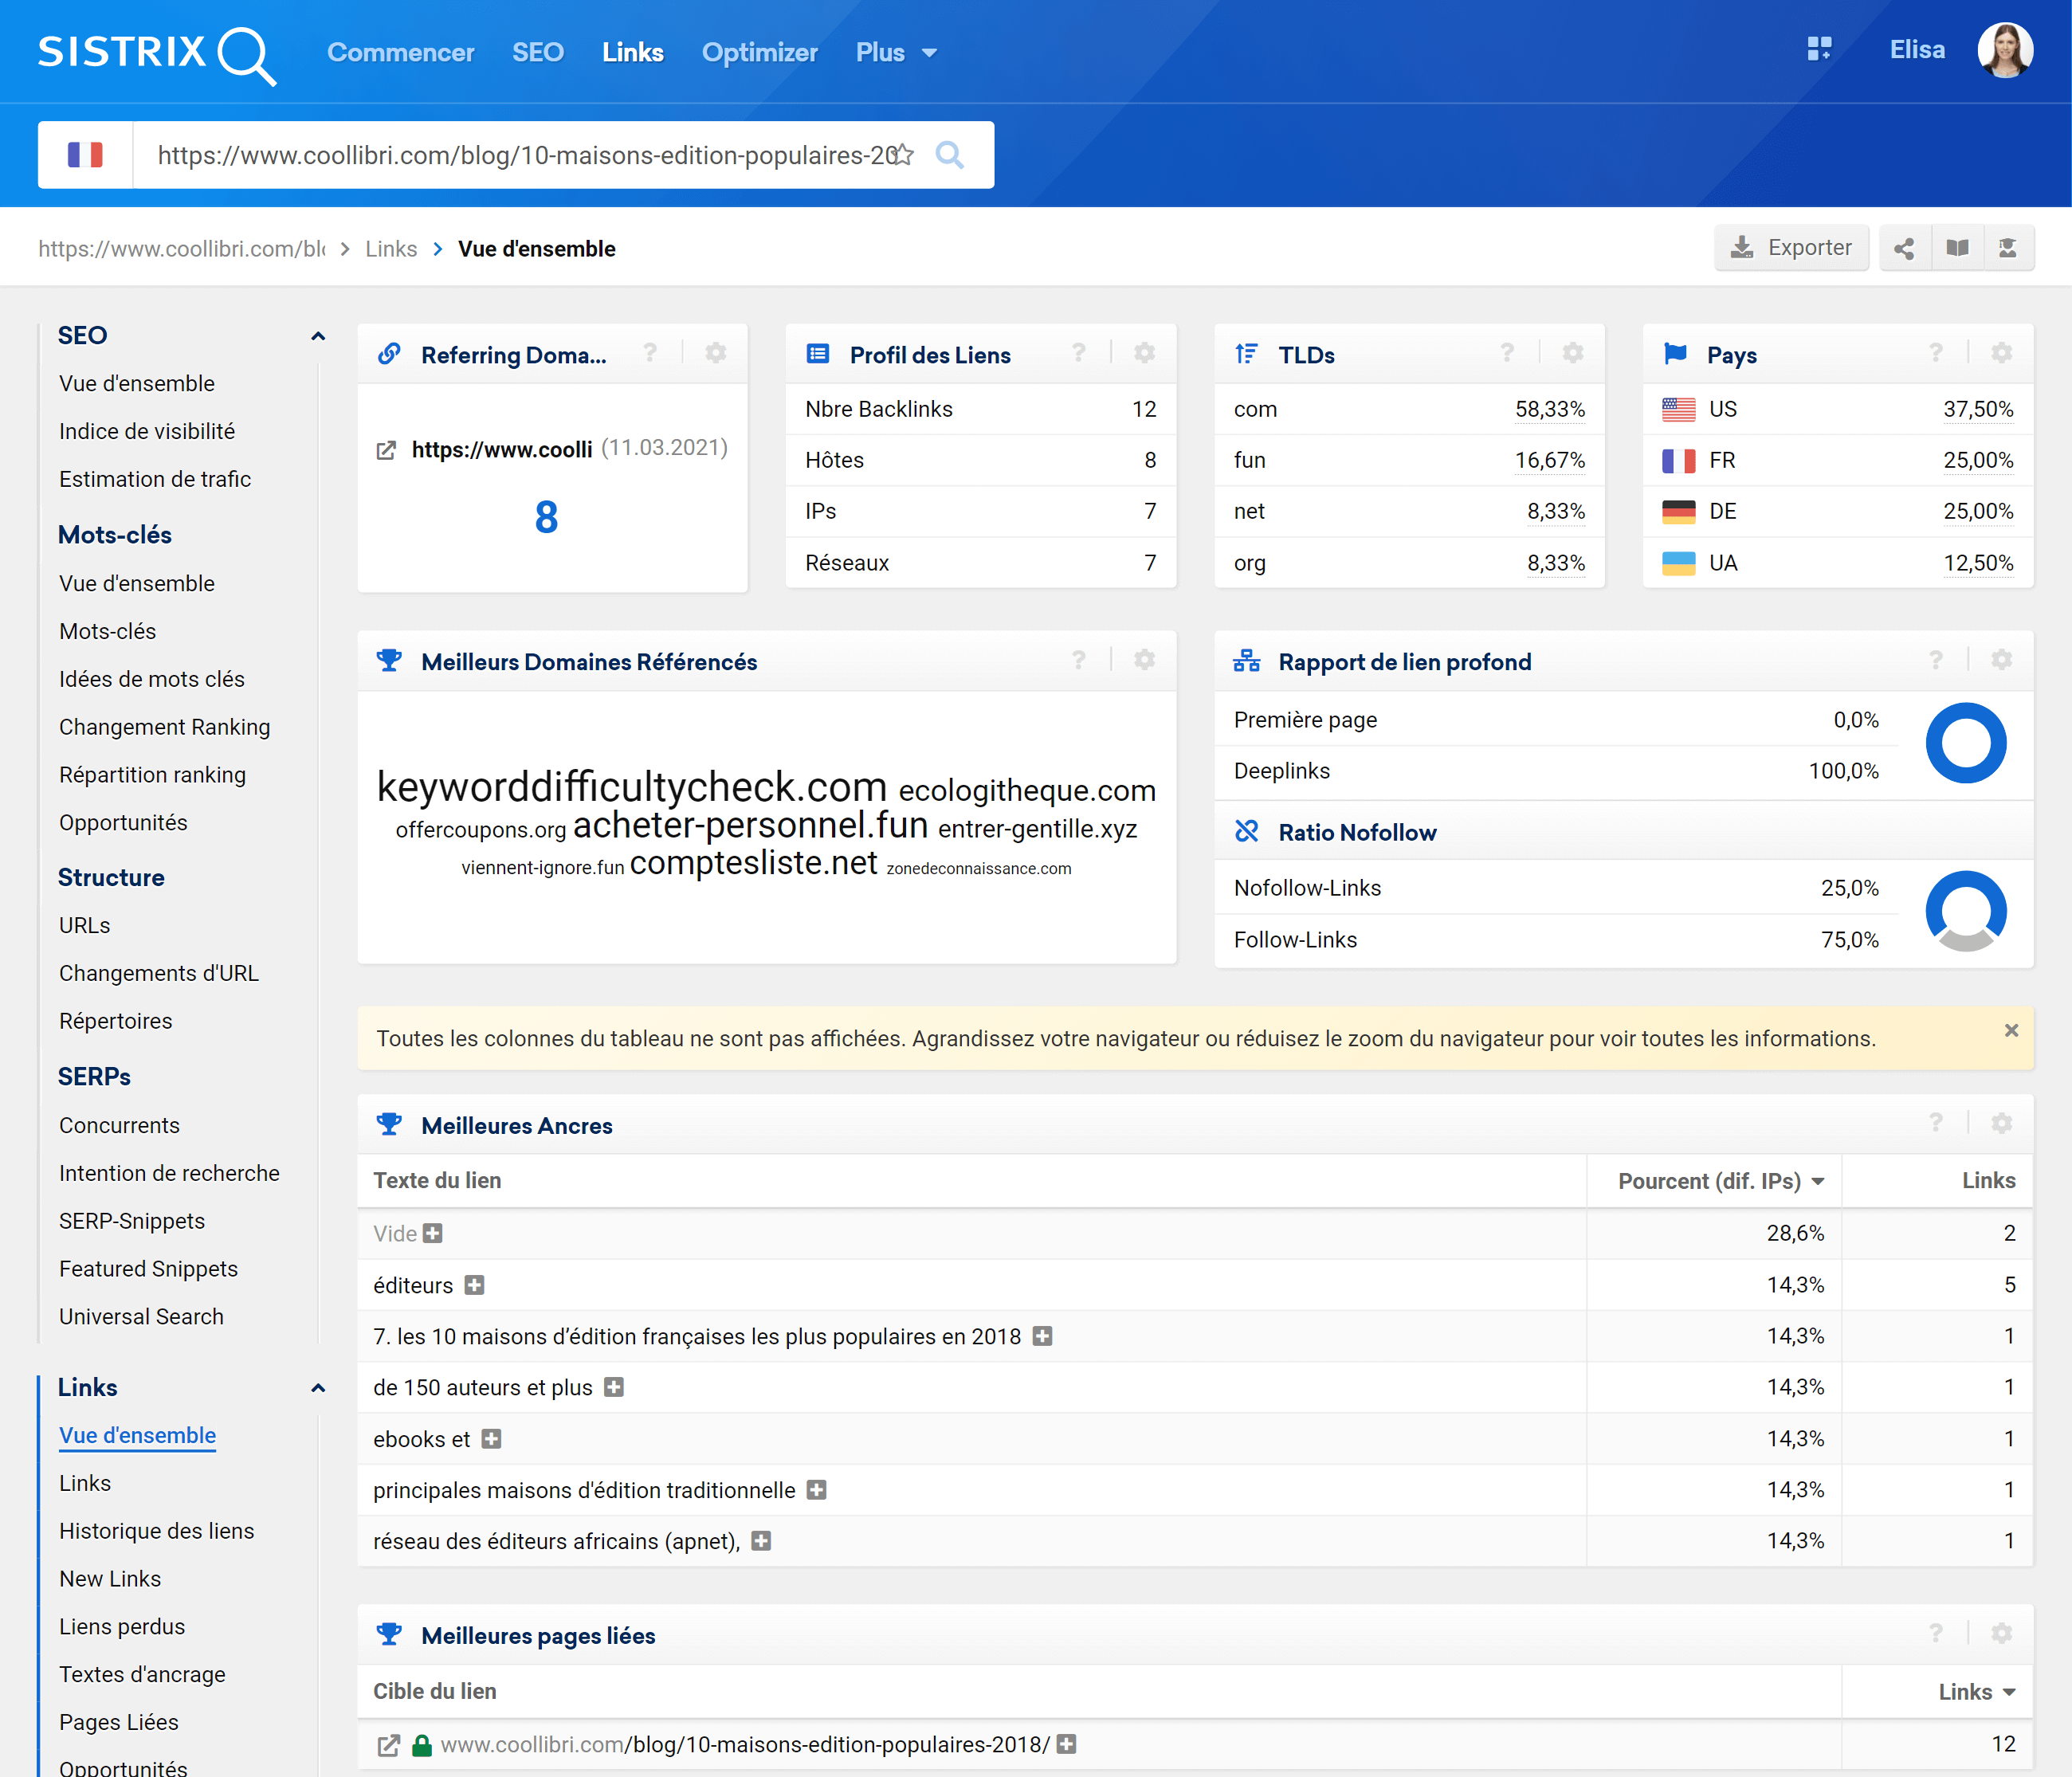Go to the Commencer tab
This screenshot has height=1777, width=2072.
pos(400,52)
